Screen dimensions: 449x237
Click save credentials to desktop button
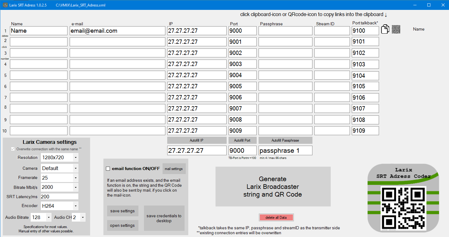tap(164, 218)
